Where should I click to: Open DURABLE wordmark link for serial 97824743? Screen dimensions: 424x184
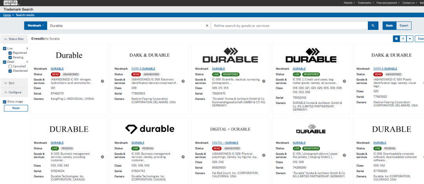point(138,143)
